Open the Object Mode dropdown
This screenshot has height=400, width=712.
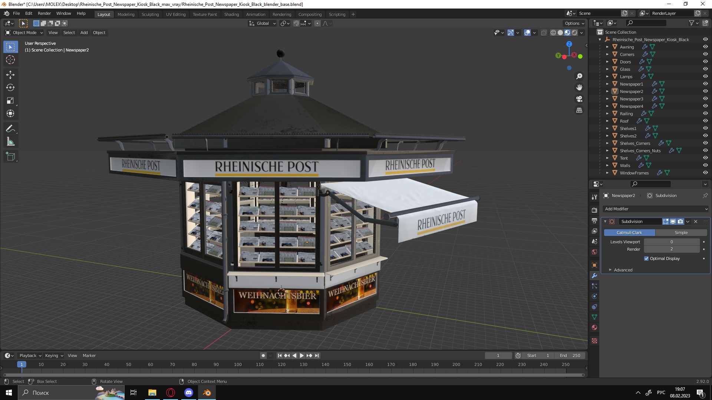click(24, 33)
